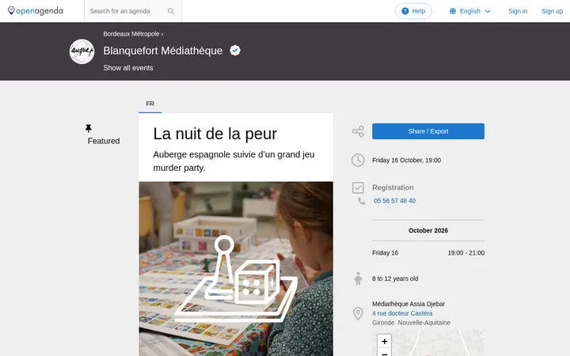Click the Registration checkbox icon

click(358, 187)
